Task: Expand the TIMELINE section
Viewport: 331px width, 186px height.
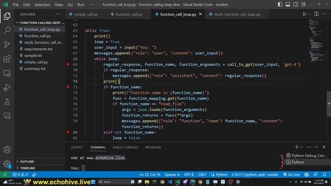Action: coord(40,168)
